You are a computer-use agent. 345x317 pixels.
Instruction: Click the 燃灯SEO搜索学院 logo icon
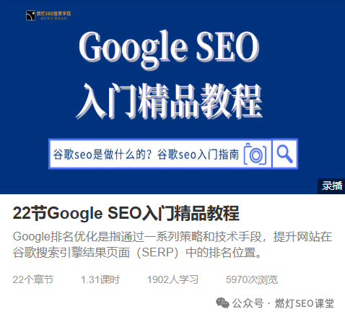point(30,15)
